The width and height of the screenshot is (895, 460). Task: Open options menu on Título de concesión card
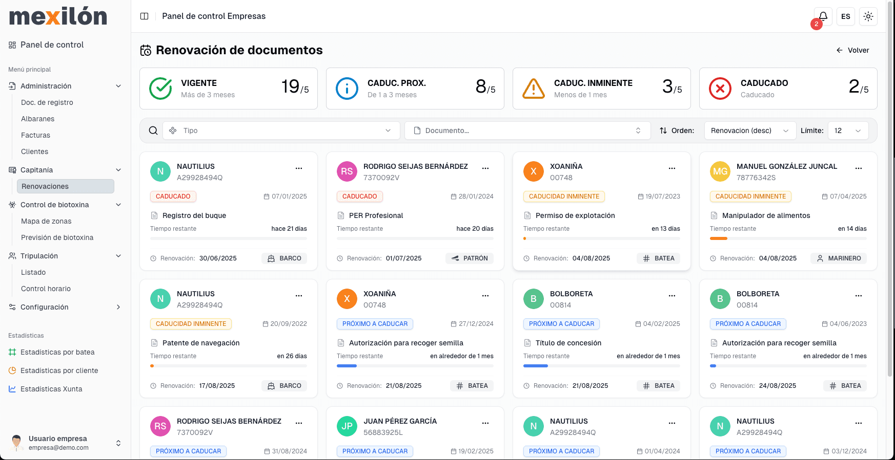[672, 295]
